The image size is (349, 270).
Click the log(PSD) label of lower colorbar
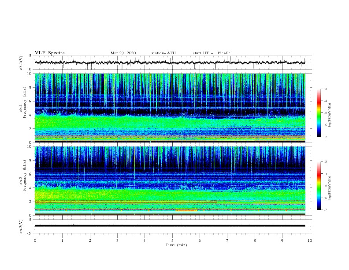(x=330, y=187)
